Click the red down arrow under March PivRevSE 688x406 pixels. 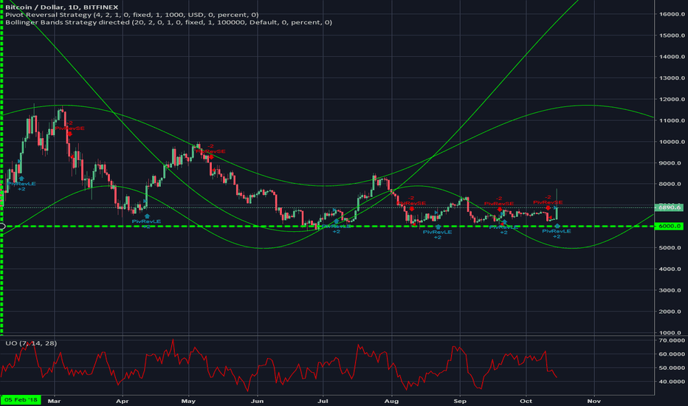70,134
